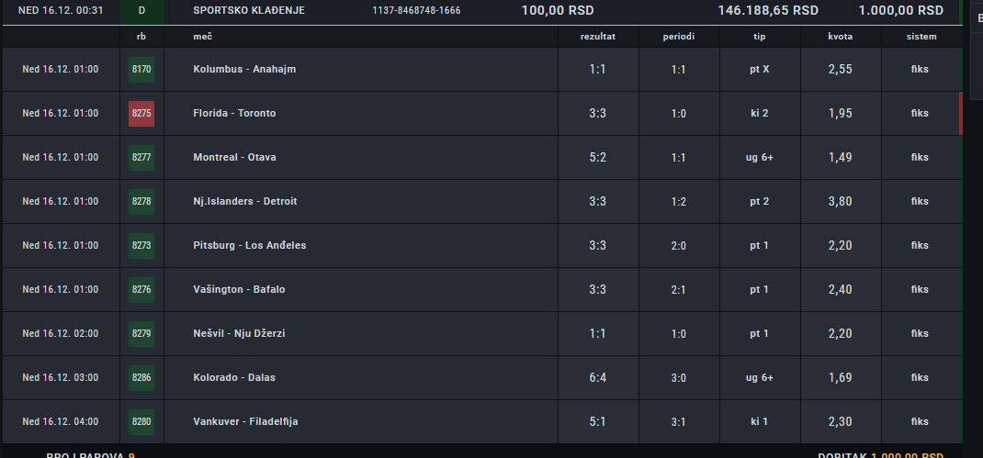
Task: Click the SPORTSKO KLAĐENJE ticket label
Action: 249,11
